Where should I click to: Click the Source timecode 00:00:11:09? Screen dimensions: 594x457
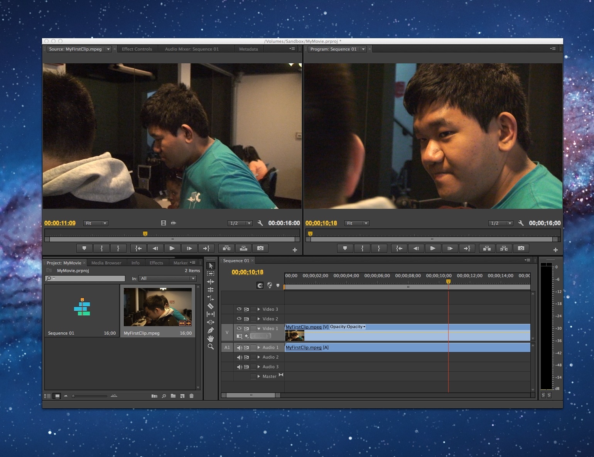point(60,223)
